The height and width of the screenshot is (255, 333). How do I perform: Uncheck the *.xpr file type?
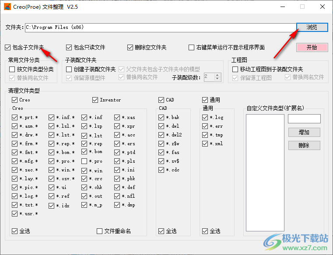(117, 126)
